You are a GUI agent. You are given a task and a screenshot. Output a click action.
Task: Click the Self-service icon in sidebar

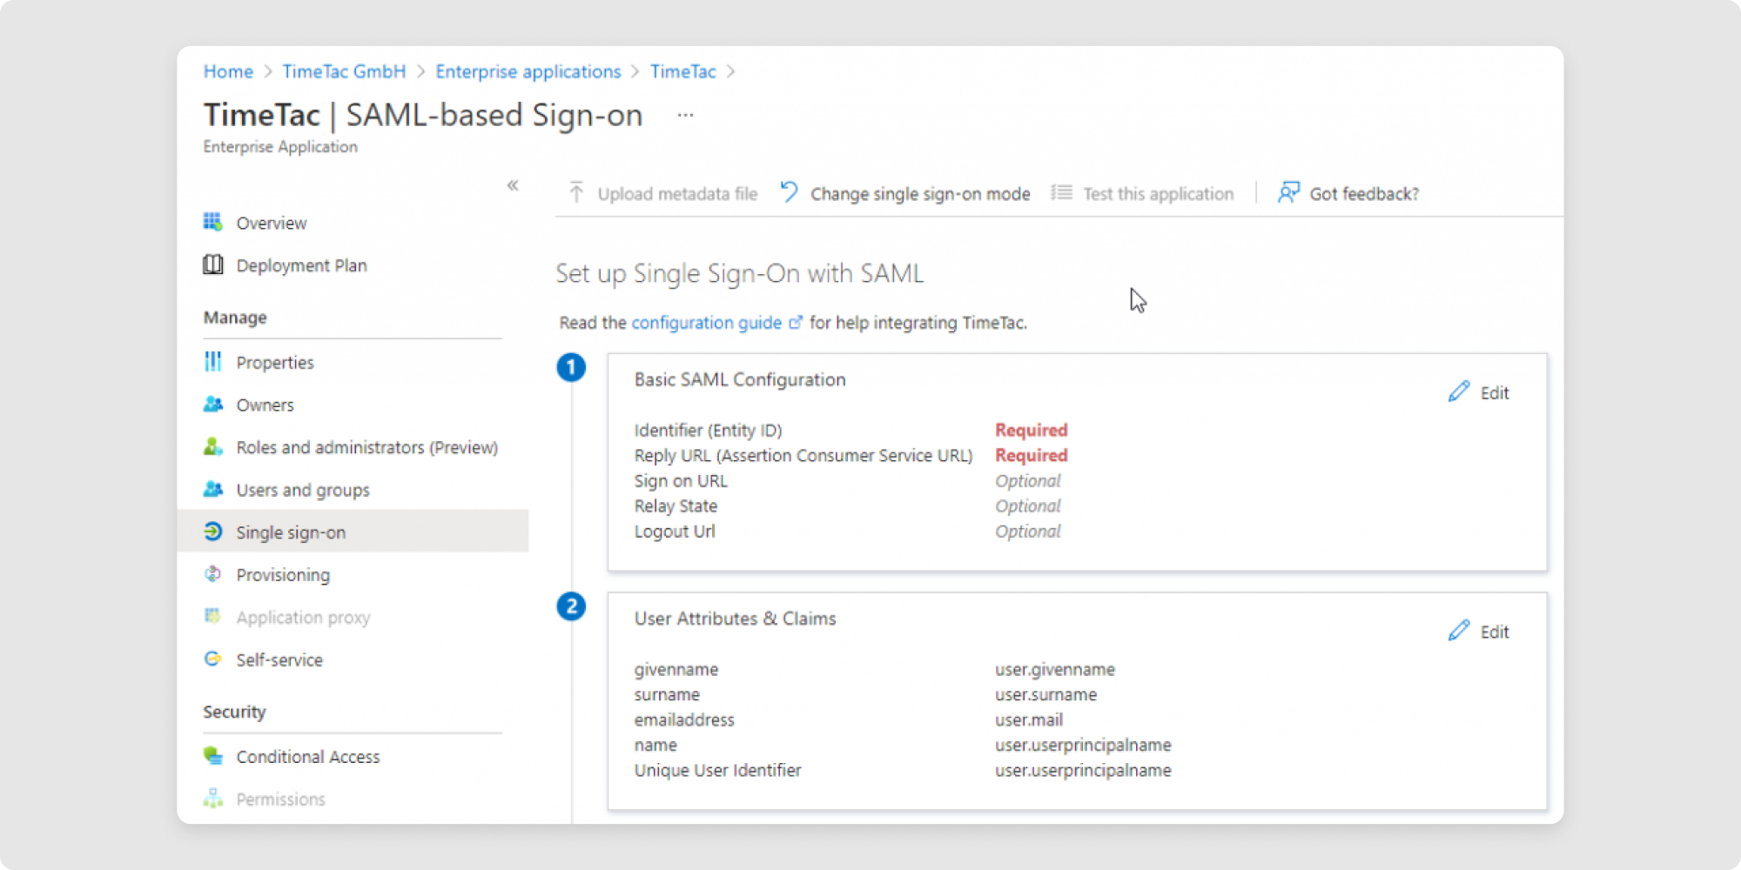coord(212,659)
